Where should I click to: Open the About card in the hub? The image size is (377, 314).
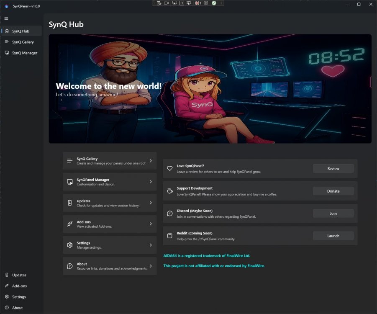[110, 266]
